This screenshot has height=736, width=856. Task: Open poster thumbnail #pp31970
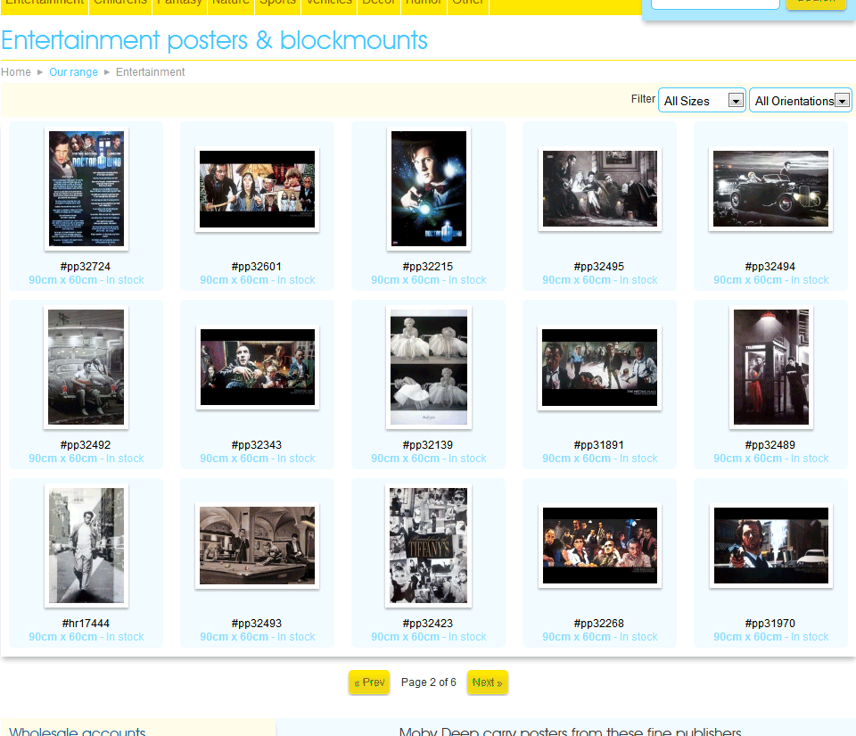coord(770,546)
